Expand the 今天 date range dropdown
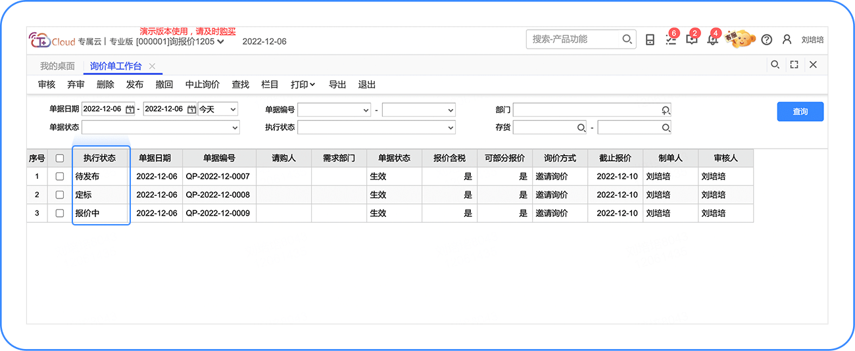Viewport: 855px width, 351px height. [218, 109]
